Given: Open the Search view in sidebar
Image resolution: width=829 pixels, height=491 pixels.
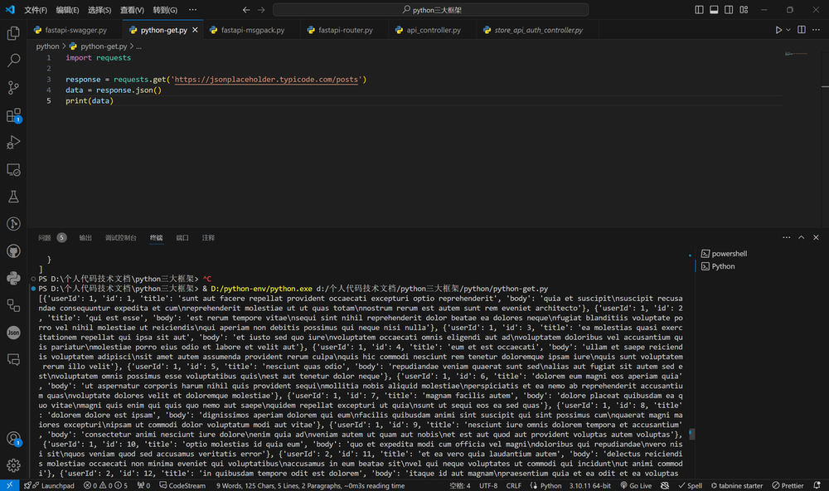Looking at the screenshot, I should pyautogui.click(x=13, y=61).
